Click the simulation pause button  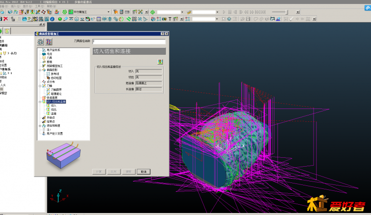click(229, 12)
